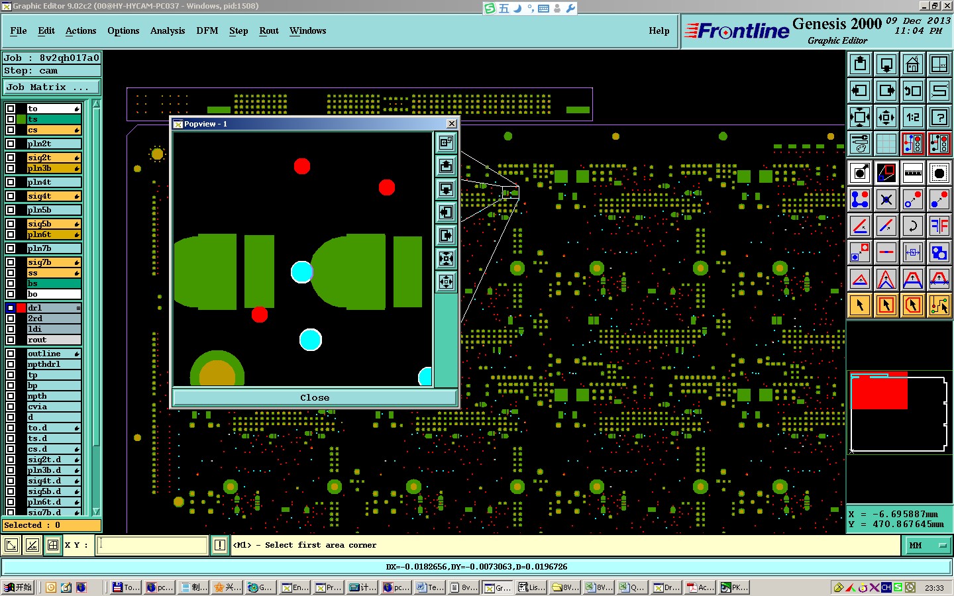The image size is (954, 596).
Task: Click the snap crosshair icon at bottom-left
Action: pos(53,545)
